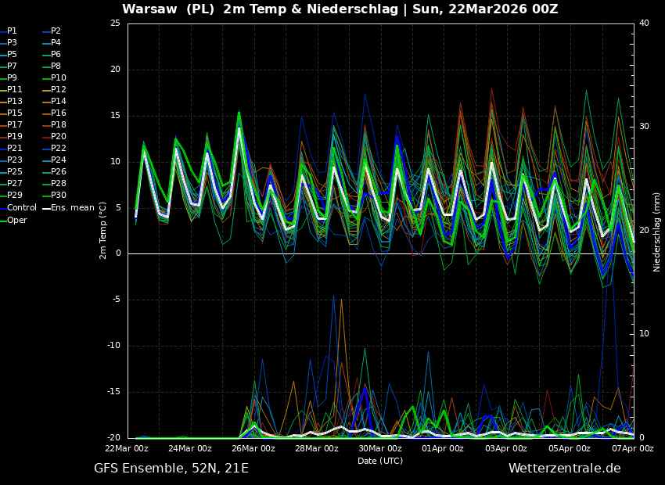Screen dimensions: 665x485
Task: Click the 22Mar 00z date tick label
Action: 128,448
